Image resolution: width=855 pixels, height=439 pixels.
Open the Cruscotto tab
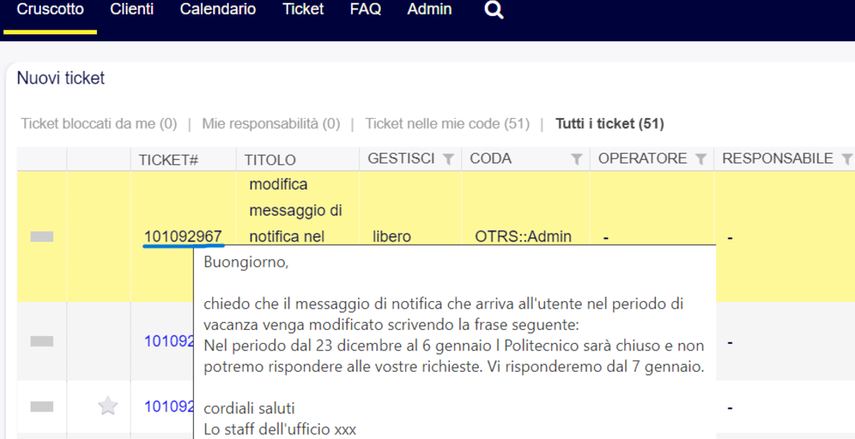pos(50,10)
